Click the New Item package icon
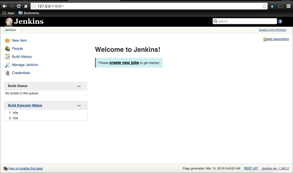 click(7, 41)
